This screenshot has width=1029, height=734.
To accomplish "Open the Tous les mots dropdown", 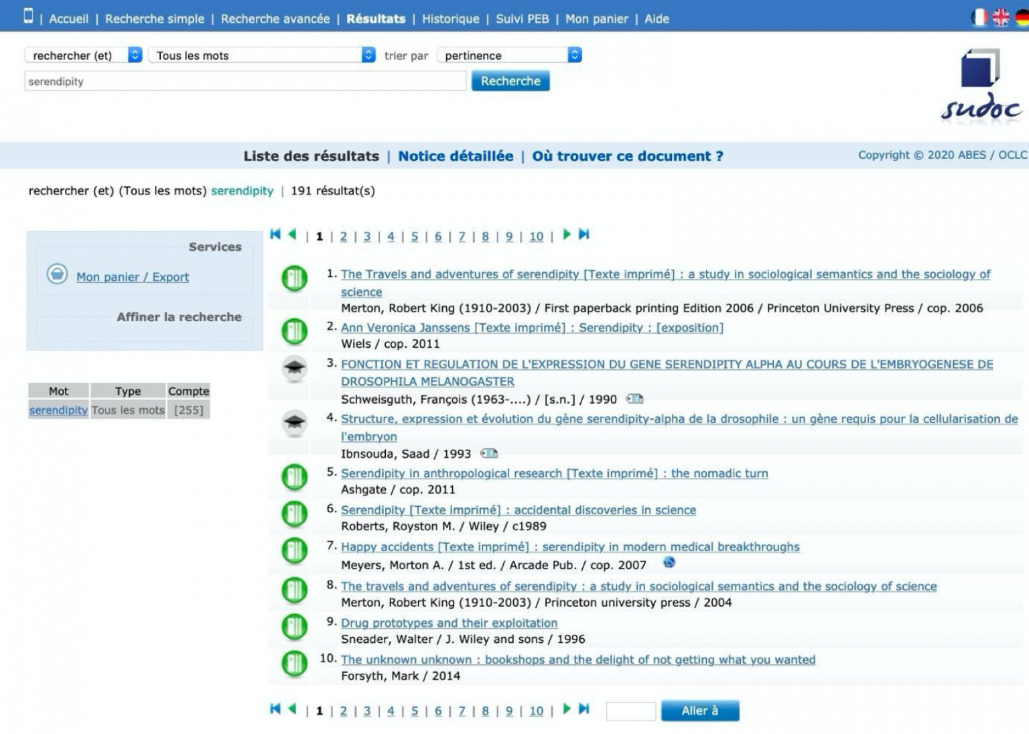I will [x=261, y=55].
